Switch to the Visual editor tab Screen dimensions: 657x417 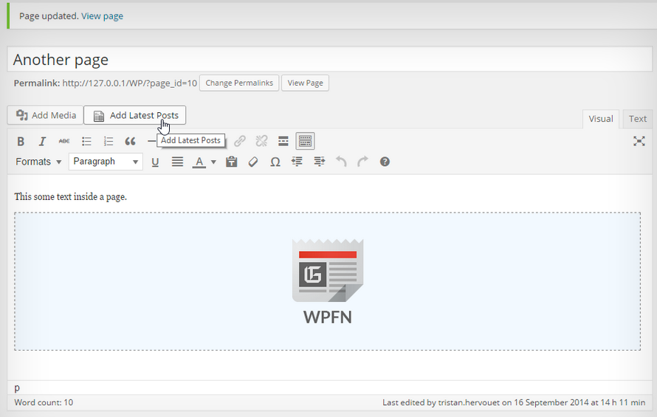(x=600, y=119)
